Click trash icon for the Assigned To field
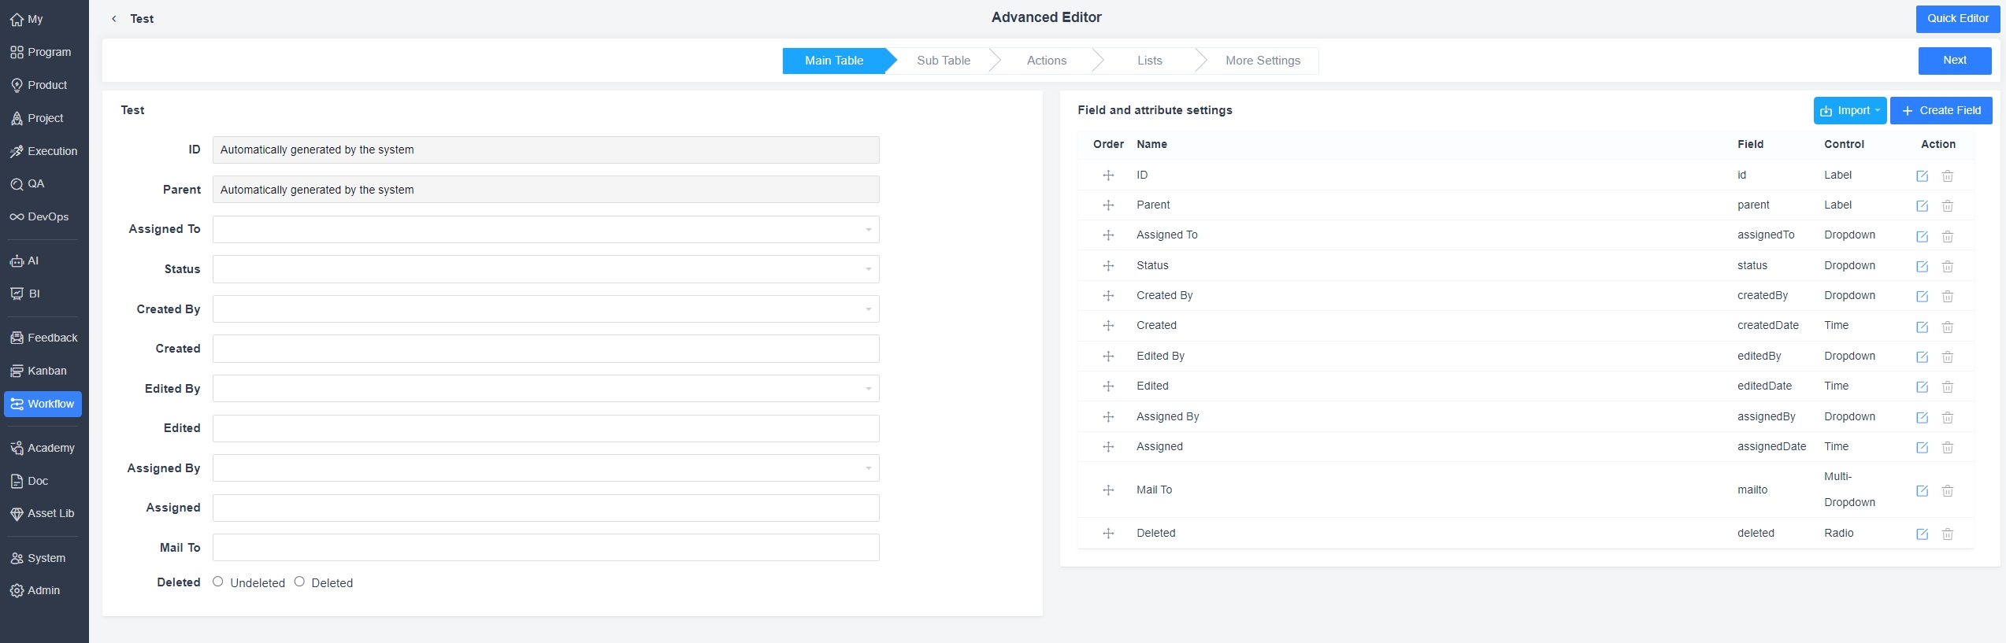The height and width of the screenshot is (643, 2006). pyautogui.click(x=1947, y=236)
